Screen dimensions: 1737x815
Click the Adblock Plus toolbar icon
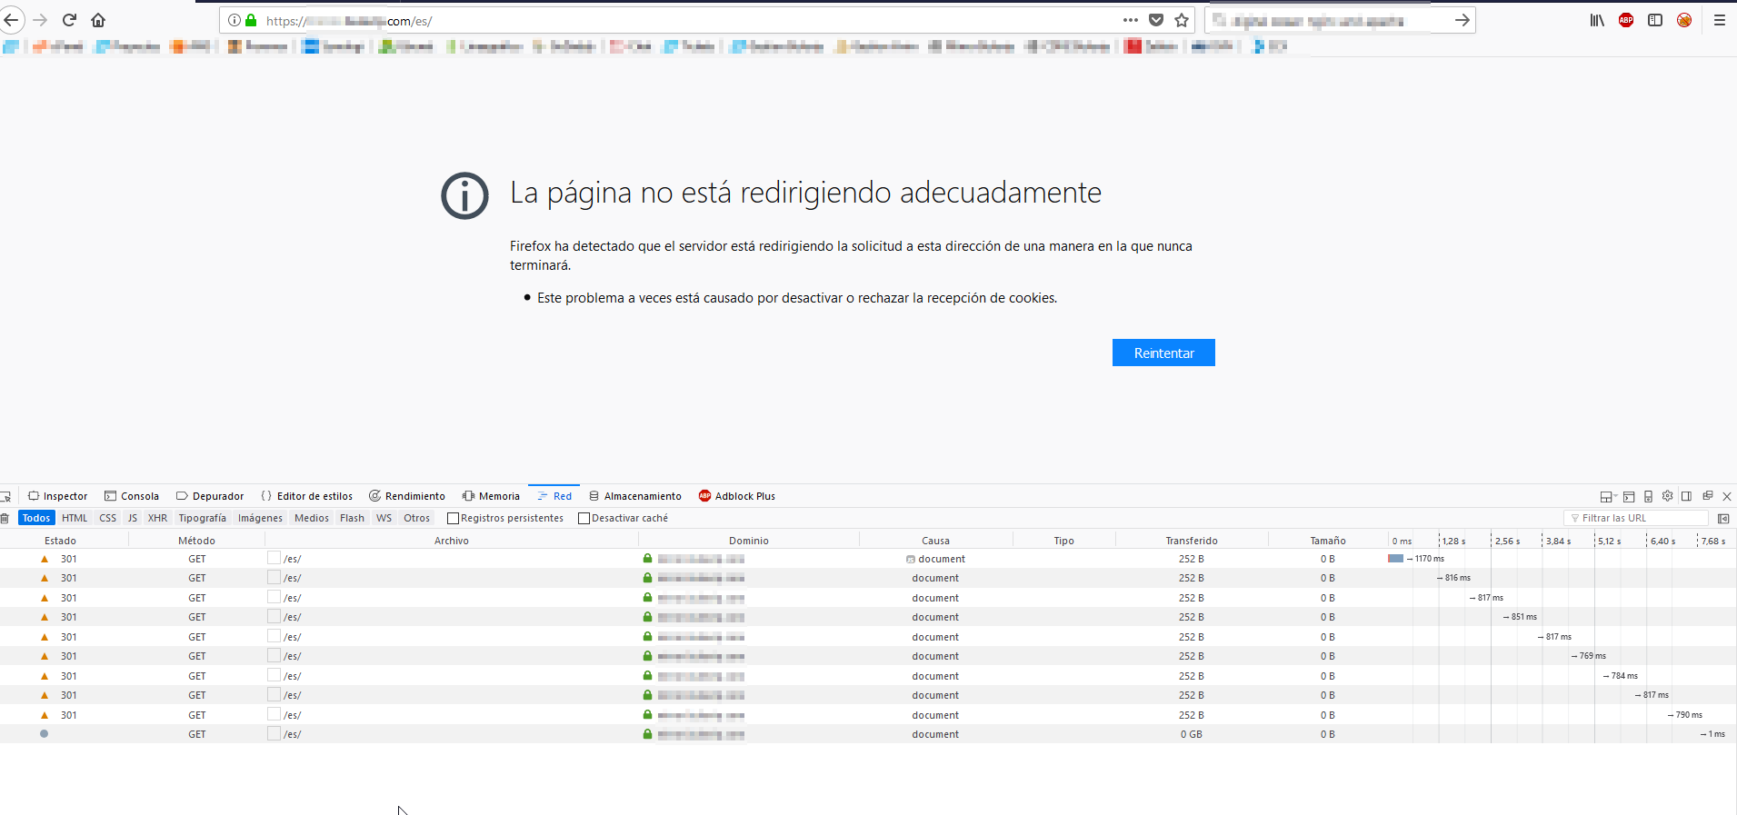[x=1626, y=20]
